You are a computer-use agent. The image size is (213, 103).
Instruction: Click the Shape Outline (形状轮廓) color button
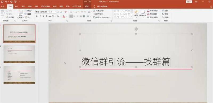point(153,14)
